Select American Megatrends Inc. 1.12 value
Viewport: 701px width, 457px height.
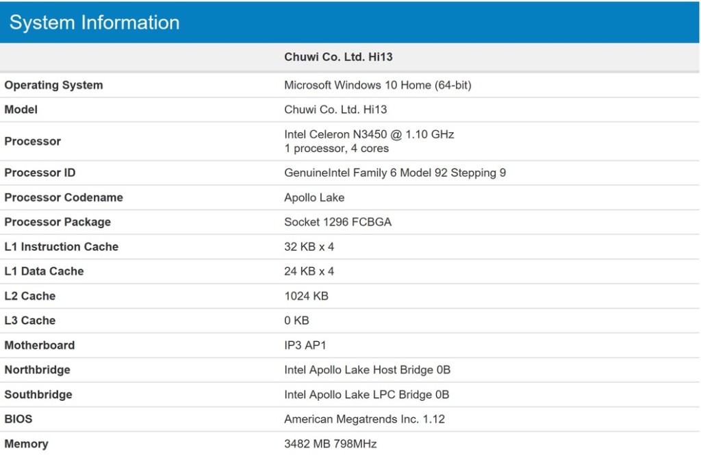(x=365, y=419)
